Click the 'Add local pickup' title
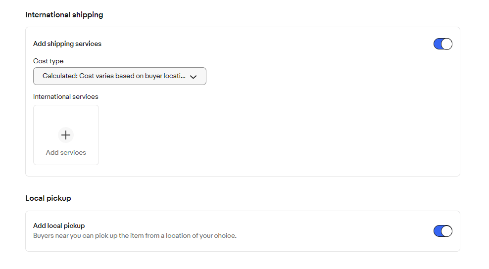The height and width of the screenshot is (269, 489). click(x=59, y=225)
